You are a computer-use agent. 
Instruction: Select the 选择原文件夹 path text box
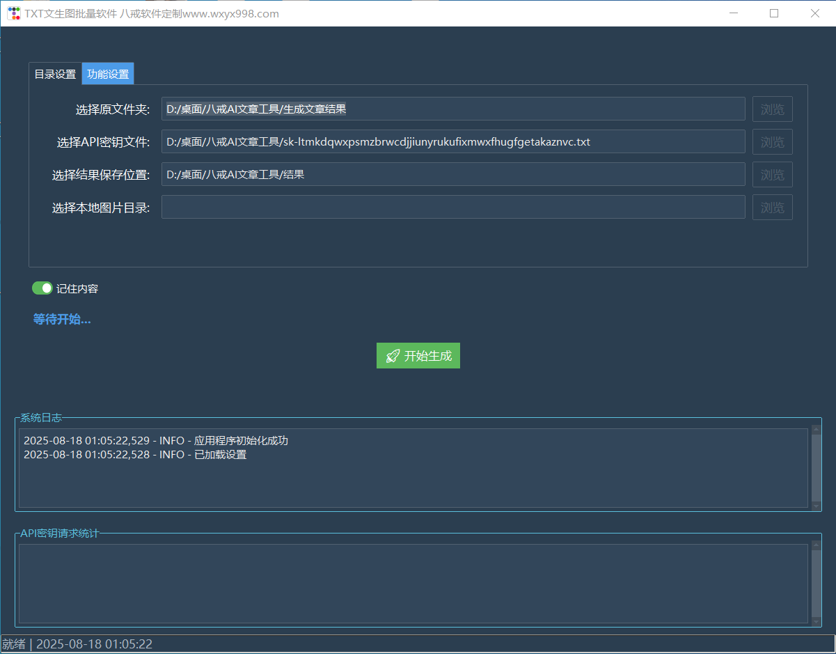tap(452, 109)
